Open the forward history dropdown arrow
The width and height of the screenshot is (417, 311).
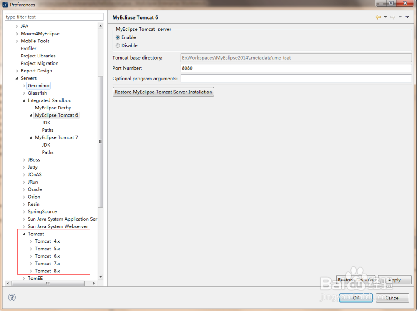click(400, 17)
